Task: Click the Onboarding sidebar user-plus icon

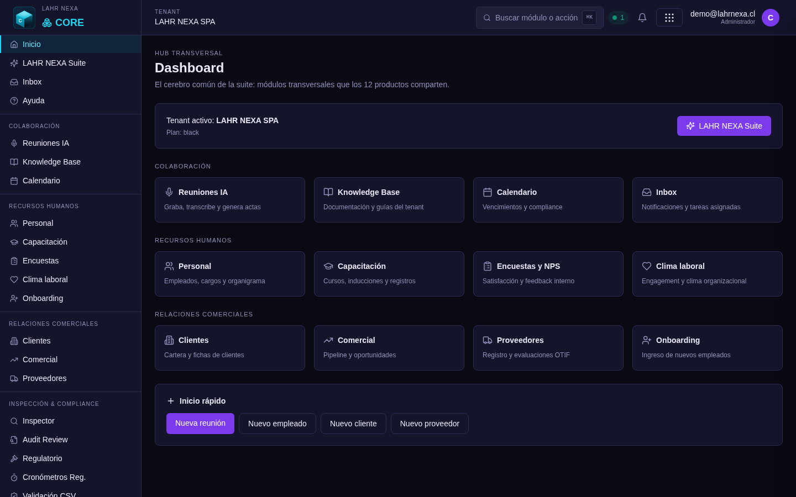Action: (14, 298)
